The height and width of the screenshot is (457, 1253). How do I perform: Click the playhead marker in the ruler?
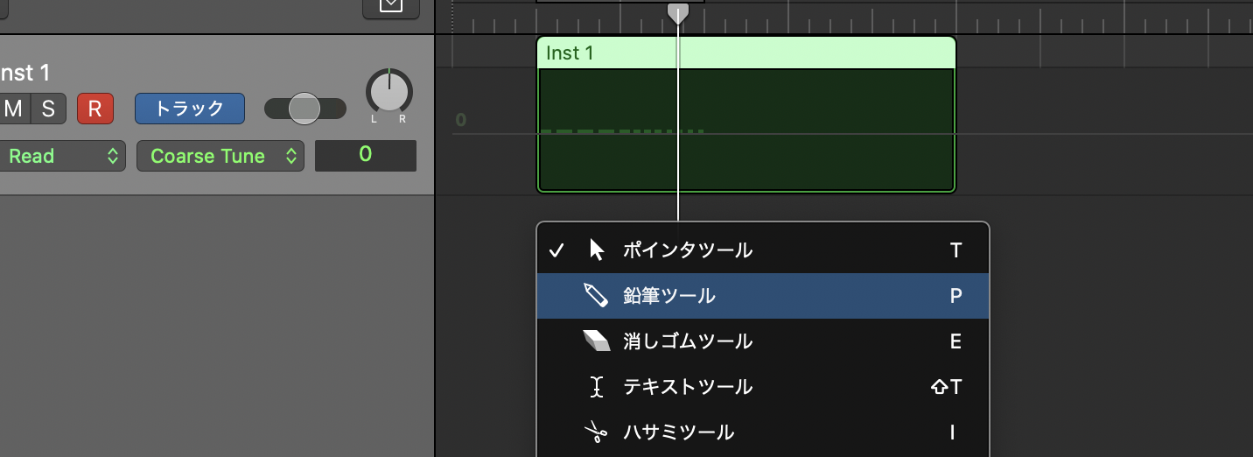tap(677, 13)
